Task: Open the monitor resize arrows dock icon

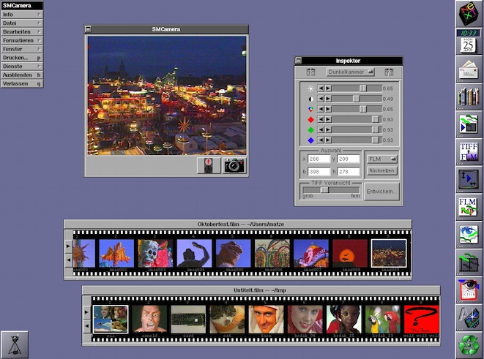Action: [469, 179]
